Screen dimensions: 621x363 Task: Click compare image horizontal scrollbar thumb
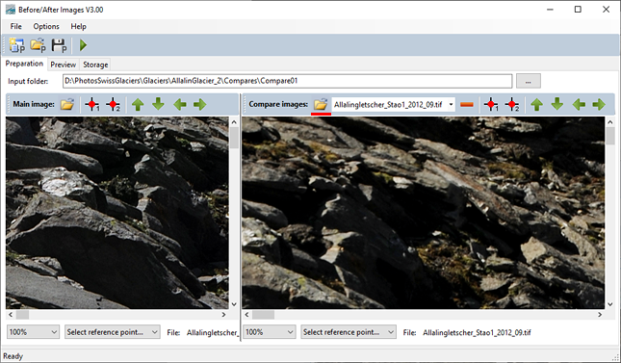coord(263,315)
